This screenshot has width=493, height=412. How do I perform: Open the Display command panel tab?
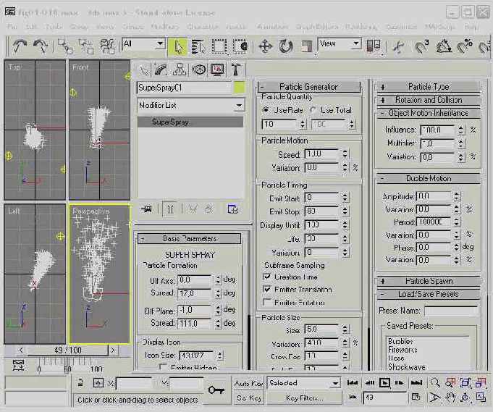(218, 70)
